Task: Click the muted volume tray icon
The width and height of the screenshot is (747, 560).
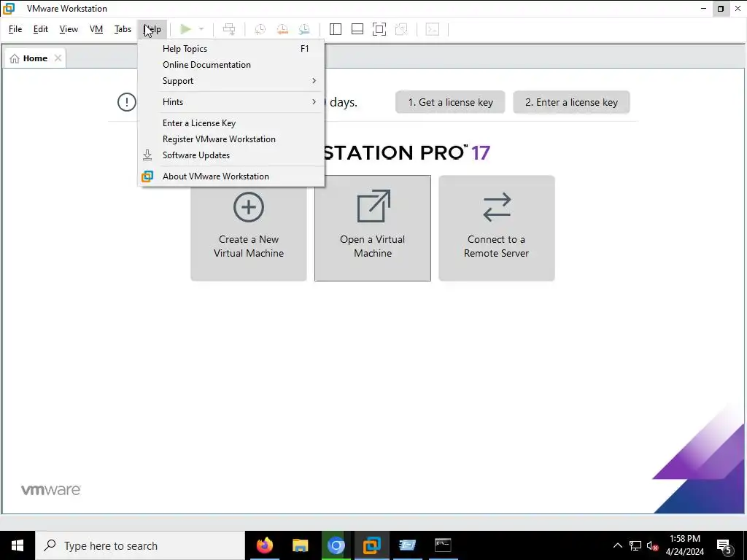Action: point(652,545)
